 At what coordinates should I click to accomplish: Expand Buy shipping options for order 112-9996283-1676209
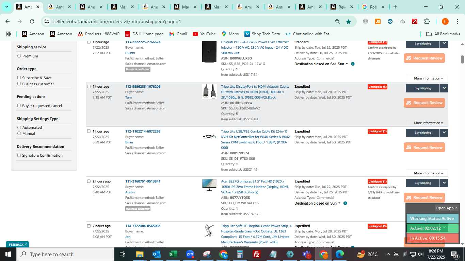(444, 88)
